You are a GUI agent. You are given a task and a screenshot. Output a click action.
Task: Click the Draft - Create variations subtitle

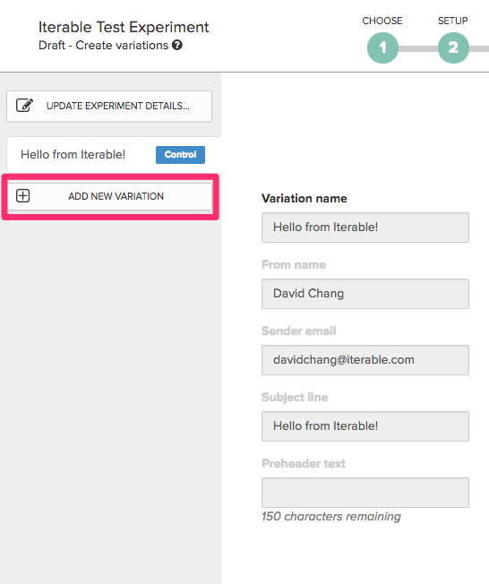coord(104,46)
